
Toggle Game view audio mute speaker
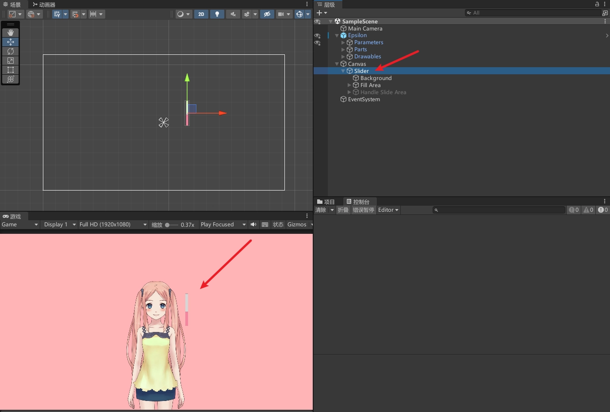click(x=253, y=225)
